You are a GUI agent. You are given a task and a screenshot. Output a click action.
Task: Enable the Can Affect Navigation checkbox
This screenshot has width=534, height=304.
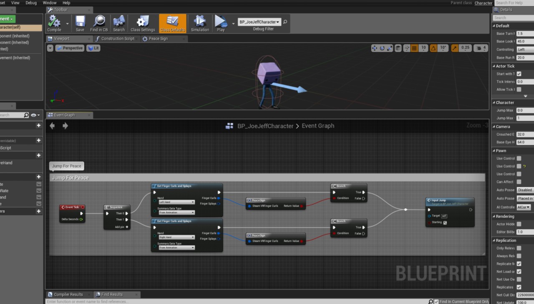pos(519,182)
